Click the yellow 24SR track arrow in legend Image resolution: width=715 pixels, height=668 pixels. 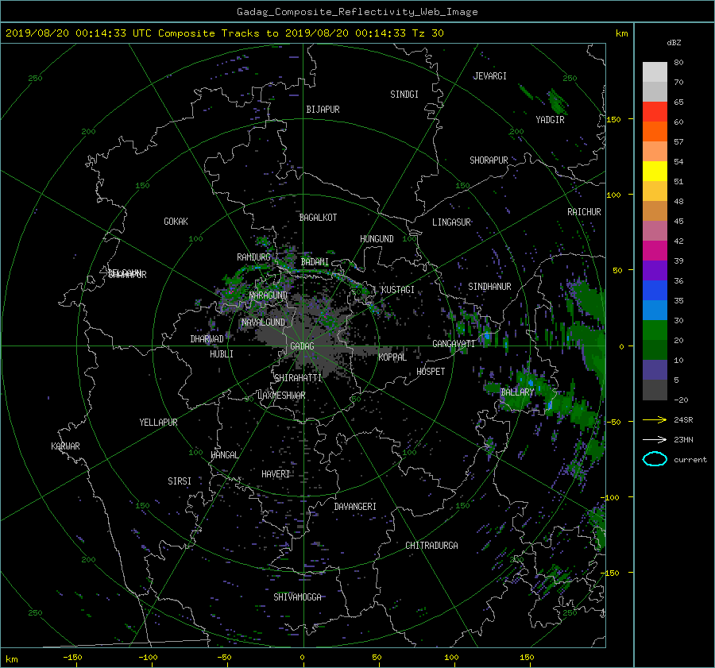point(655,419)
